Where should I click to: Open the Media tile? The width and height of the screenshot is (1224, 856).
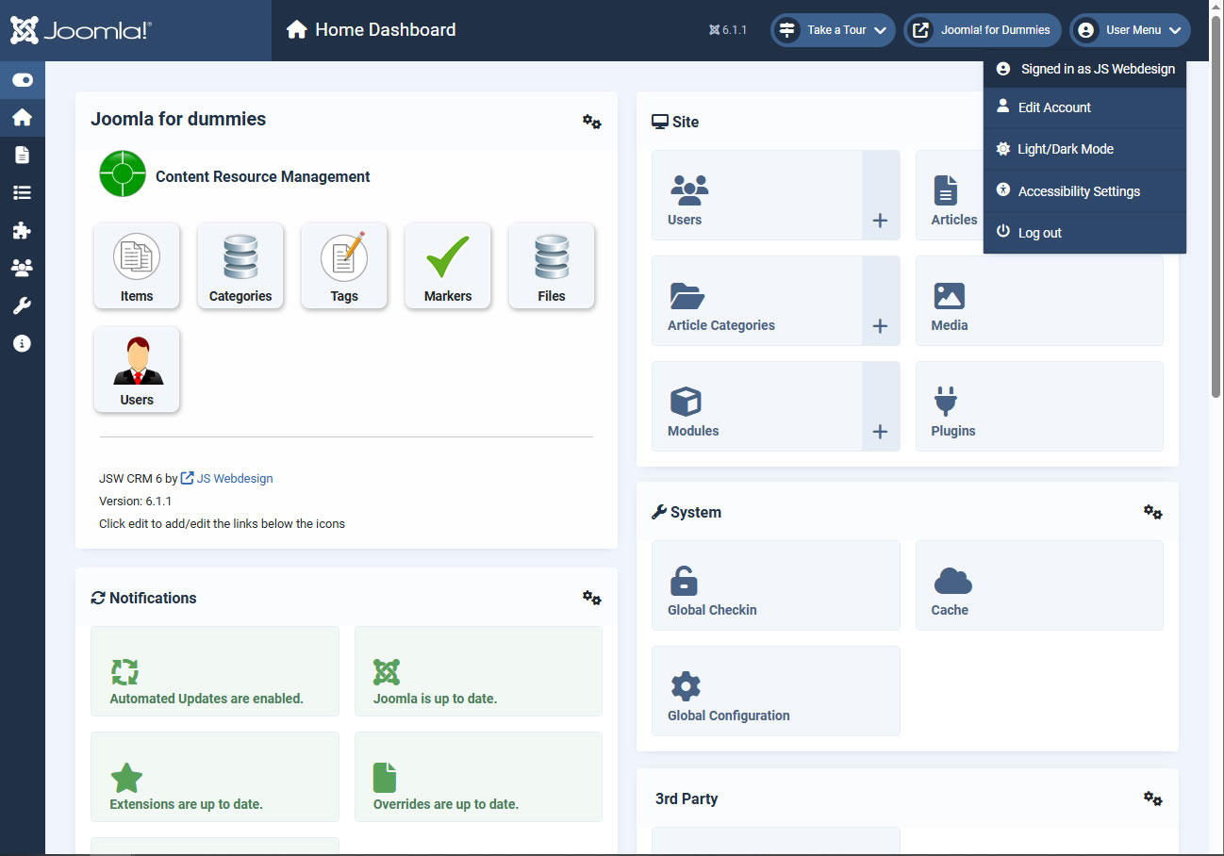point(1039,301)
